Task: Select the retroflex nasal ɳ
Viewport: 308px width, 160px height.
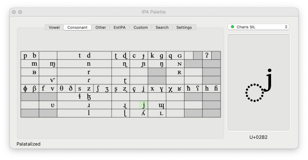Action: tap(125, 64)
